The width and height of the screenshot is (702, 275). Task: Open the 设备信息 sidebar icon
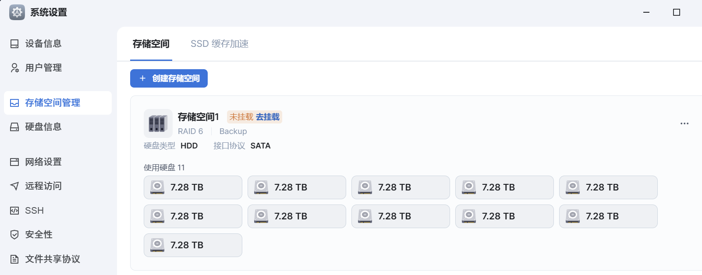click(x=14, y=44)
